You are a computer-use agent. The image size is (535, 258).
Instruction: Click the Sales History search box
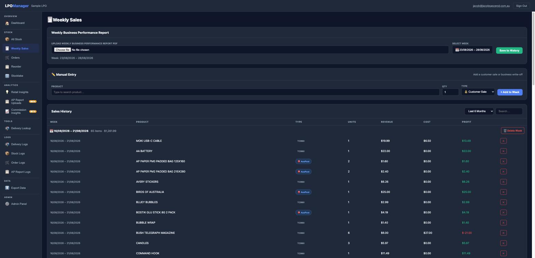[509, 111]
